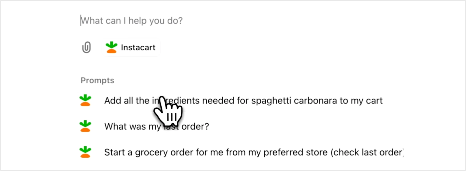The height and width of the screenshot is (171, 466).
Task: Click "What was" at the second prompt's start
Action: tap(123, 126)
